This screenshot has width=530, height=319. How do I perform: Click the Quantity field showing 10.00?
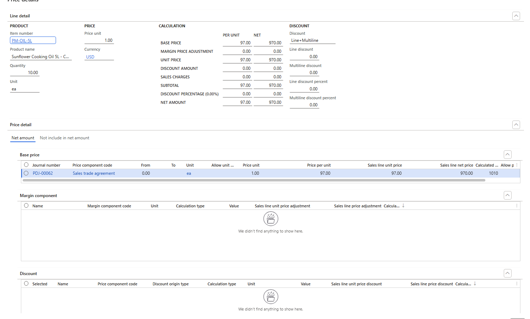[25, 73]
